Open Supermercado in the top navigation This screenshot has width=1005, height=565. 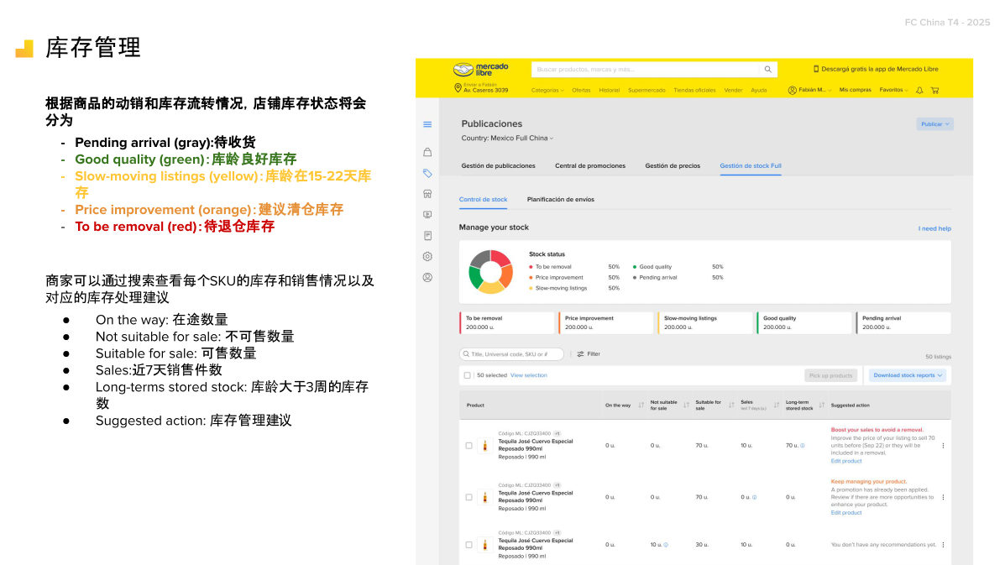pos(646,91)
